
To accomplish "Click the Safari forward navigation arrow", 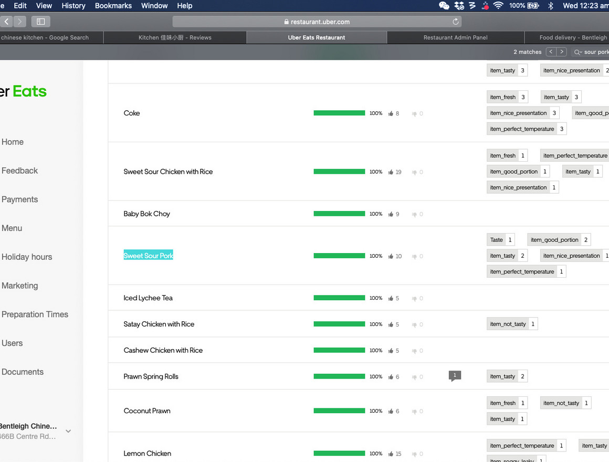I will tap(20, 22).
